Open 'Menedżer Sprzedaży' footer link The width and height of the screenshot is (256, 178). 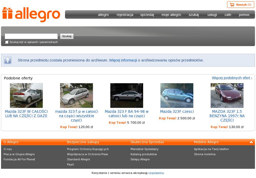tap(144, 149)
